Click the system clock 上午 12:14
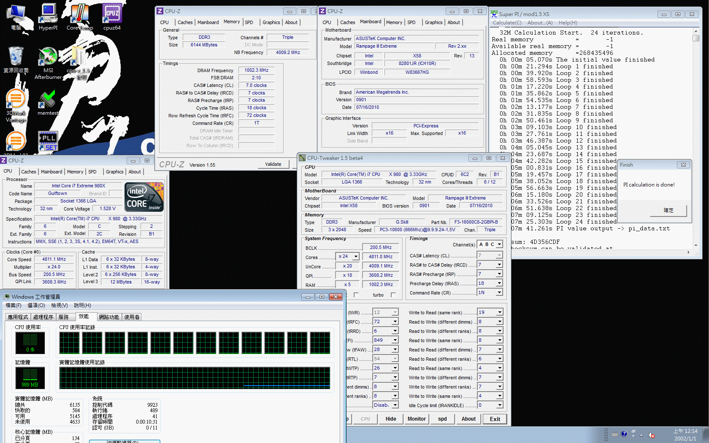 click(685, 431)
